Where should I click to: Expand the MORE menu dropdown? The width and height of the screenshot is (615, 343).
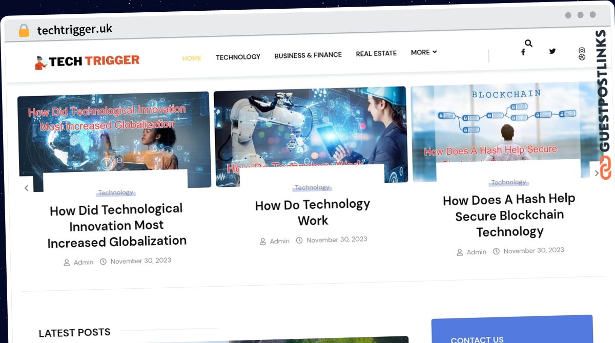(x=424, y=52)
